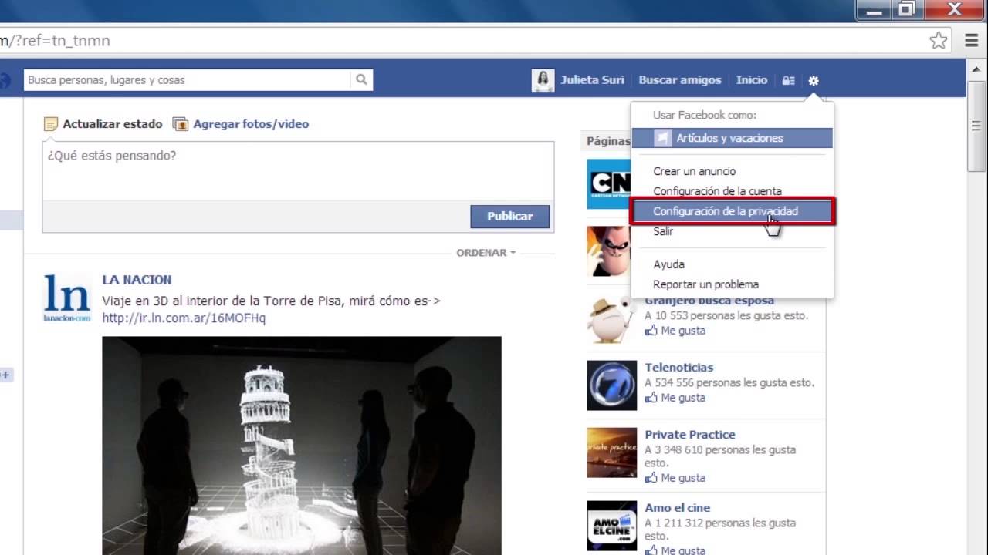
Task: Bookmark page with the star icon
Action: pyautogui.click(x=939, y=41)
